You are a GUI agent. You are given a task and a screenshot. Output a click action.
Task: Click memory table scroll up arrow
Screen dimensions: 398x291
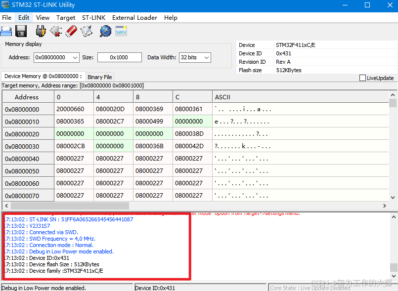click(393, 95)
